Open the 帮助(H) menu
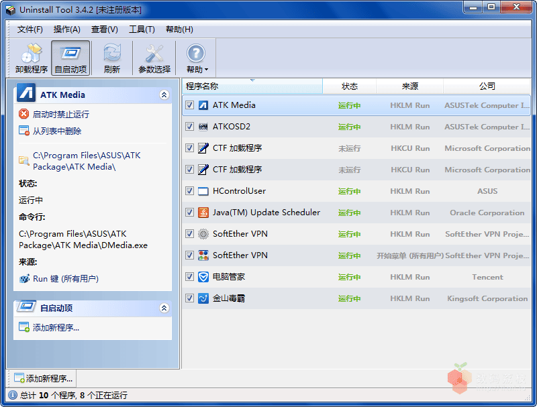Screen dimensions: 537x407 [179, 30]
